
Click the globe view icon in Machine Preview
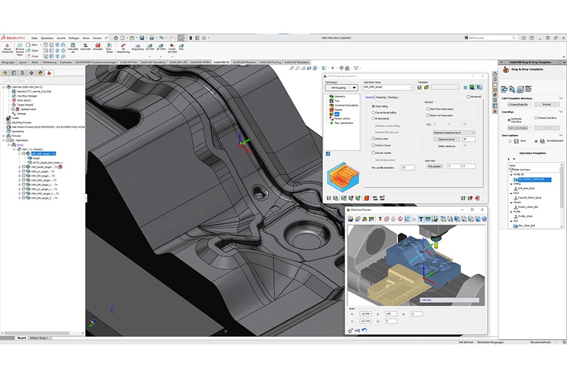click(484, 219)
